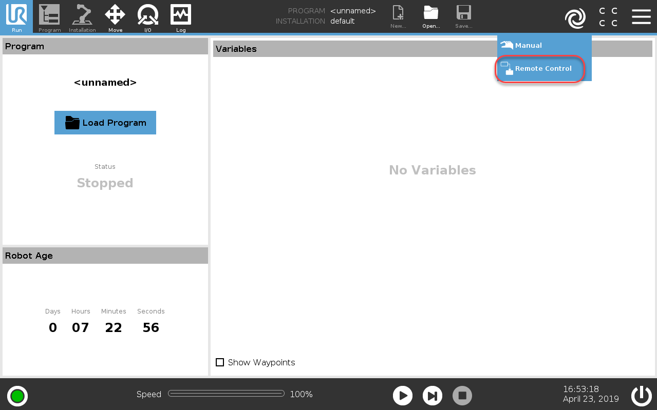Screen dimensions: 657x410
Task: Click the Open folder icon
Action: [431, 16]
